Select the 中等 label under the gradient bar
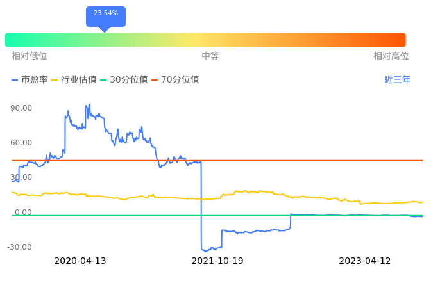 pos(210,56)
